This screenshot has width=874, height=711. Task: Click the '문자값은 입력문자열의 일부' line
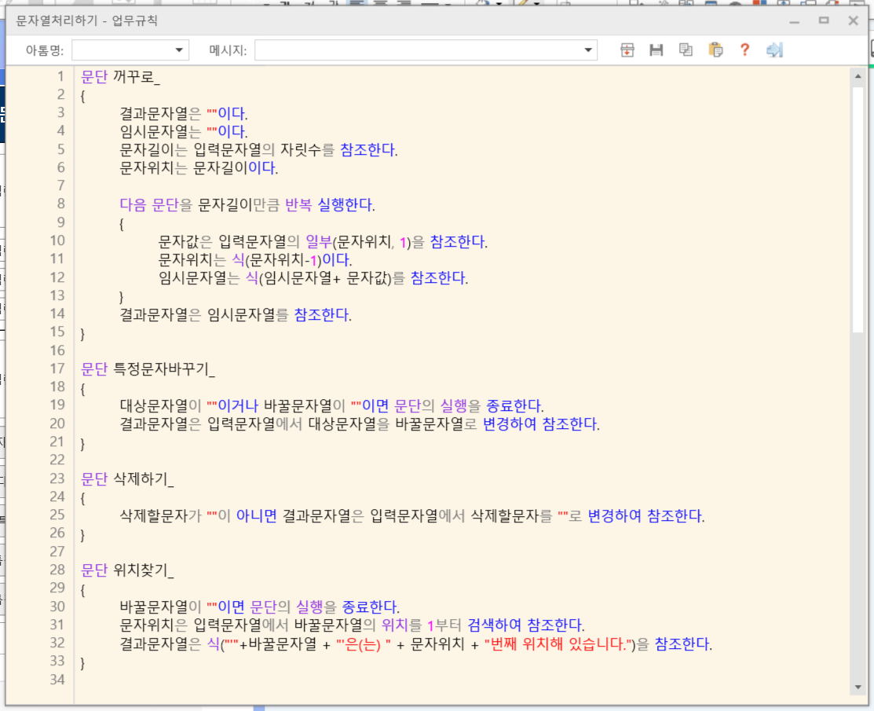[323, 242]
